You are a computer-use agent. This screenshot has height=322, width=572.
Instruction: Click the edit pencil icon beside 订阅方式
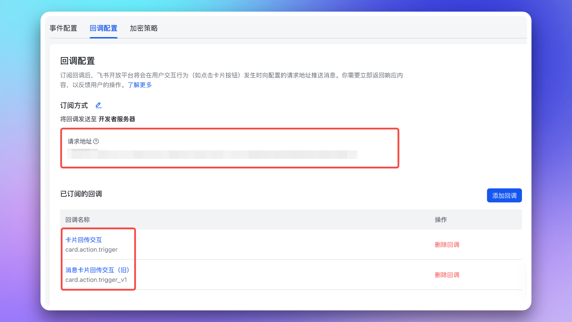click(99, 105)
